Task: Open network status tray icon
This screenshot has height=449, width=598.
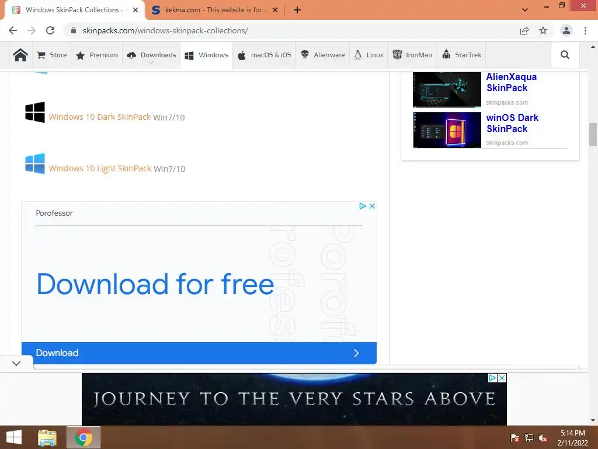Action: tap(529, 438)
